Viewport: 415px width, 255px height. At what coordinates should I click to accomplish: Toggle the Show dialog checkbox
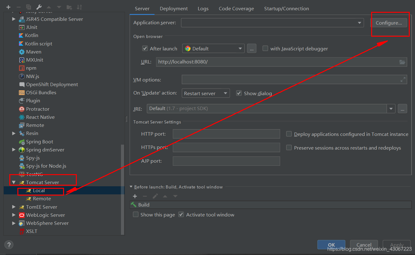pos(239,93)
